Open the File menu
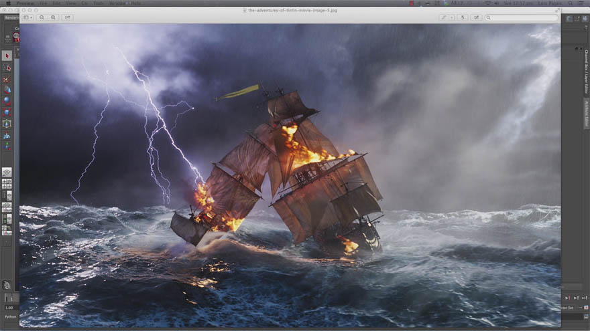The image size is (590, 331). point(44,3)
